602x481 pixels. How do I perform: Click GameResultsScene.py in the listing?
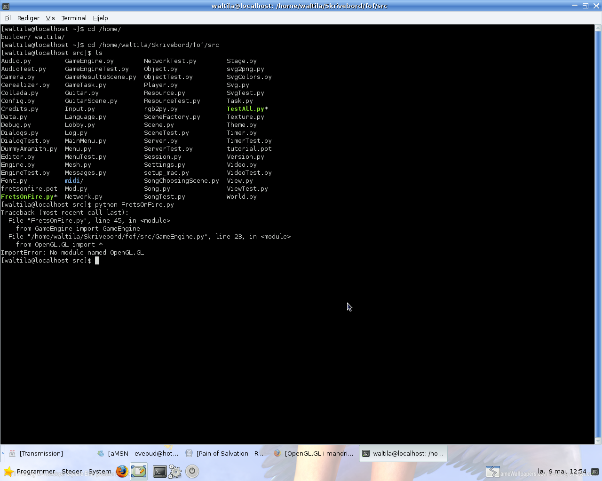click(101, 77)
